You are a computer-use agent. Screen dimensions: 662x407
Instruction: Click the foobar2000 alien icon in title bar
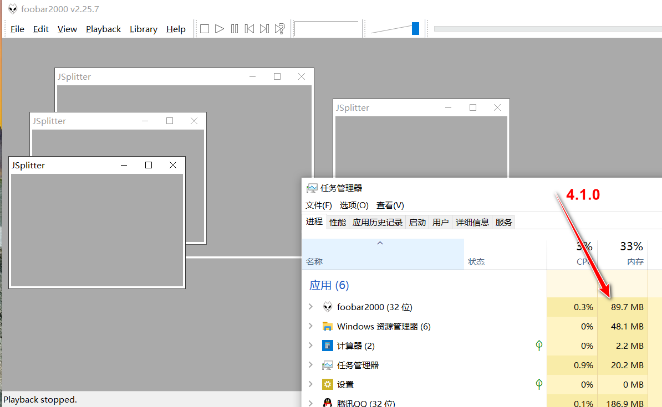point(13,9)
